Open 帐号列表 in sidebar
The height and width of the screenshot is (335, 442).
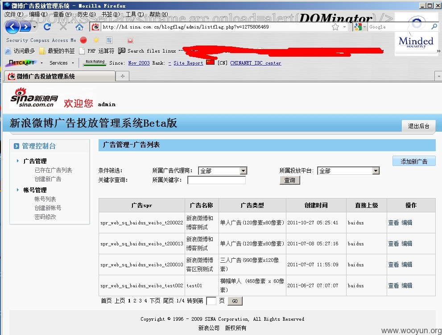pyautogui.click(x=45, y=199)
